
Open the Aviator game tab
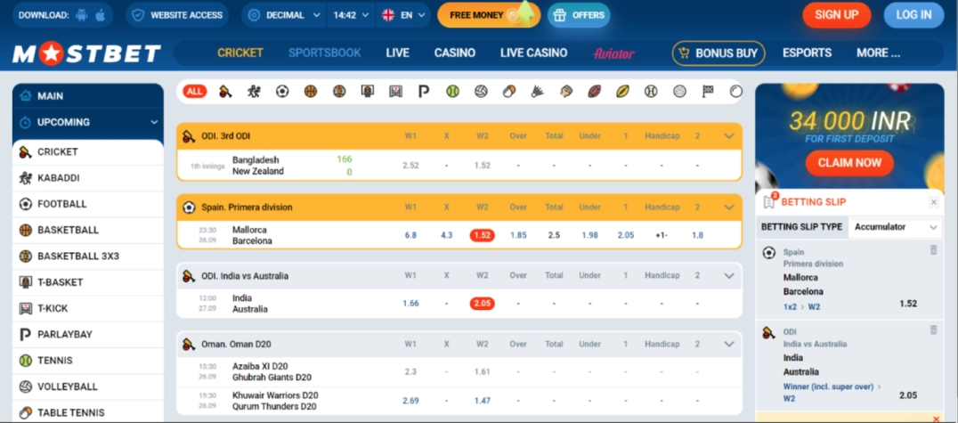[614, 53]
